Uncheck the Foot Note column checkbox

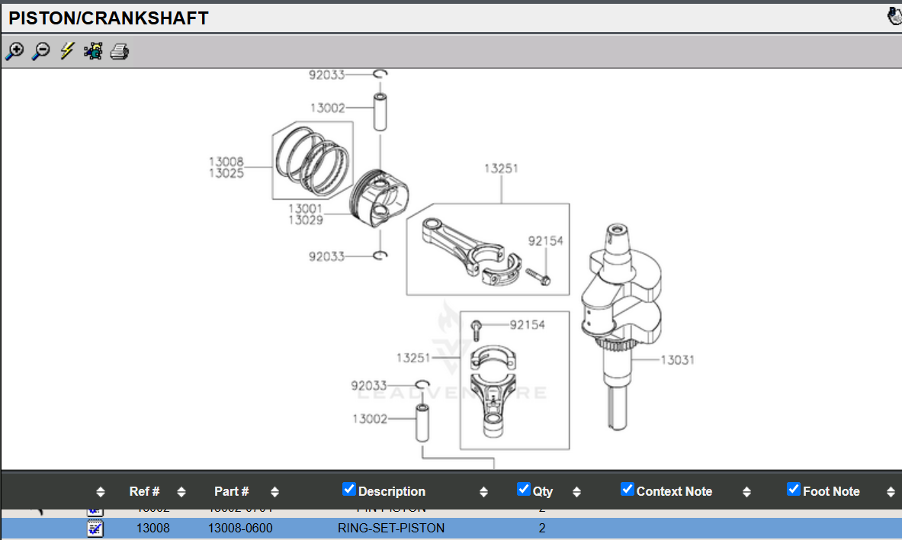point(793,489)
